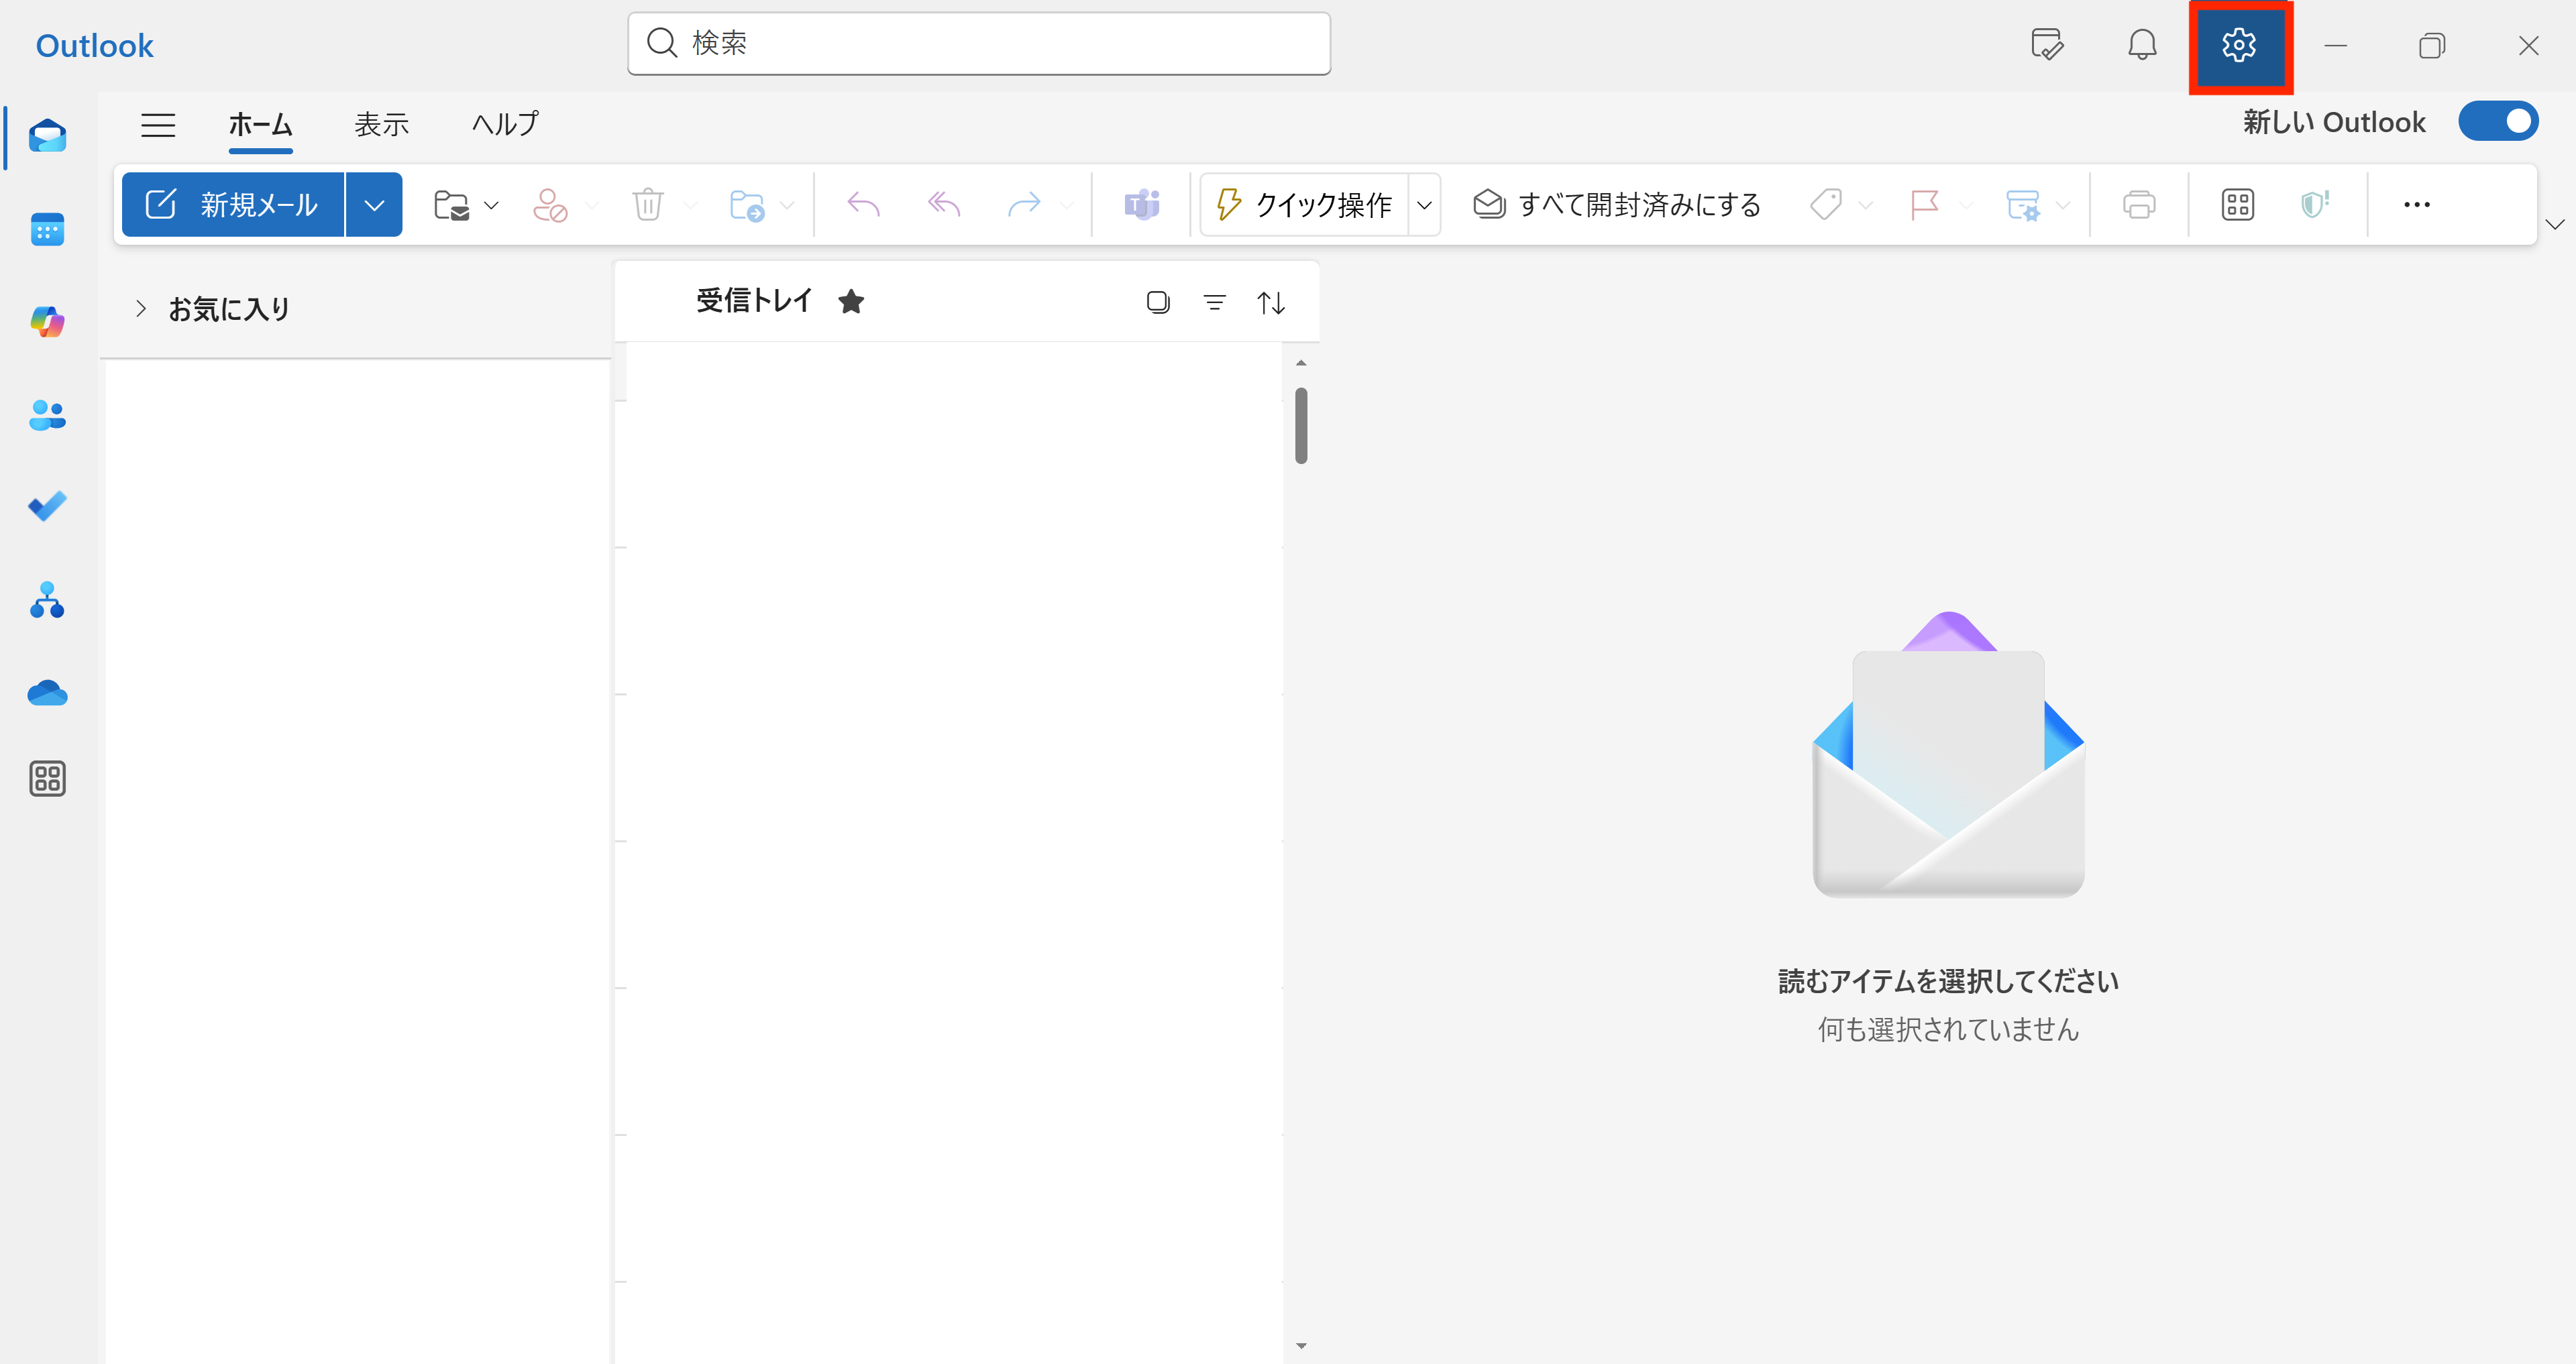Open the Flag dropdown arrow
Viewport: 2576px width, 1364px height.
[x=1966, y=205]
